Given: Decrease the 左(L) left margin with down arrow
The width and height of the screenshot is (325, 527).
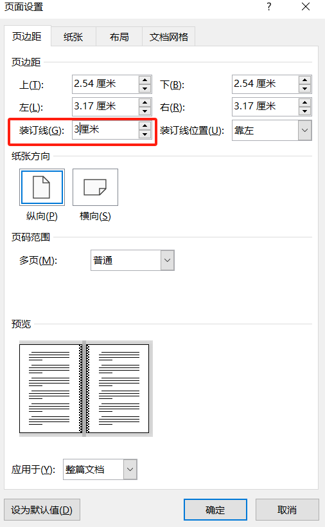Looking at the screenshot, I should (145, 111).
